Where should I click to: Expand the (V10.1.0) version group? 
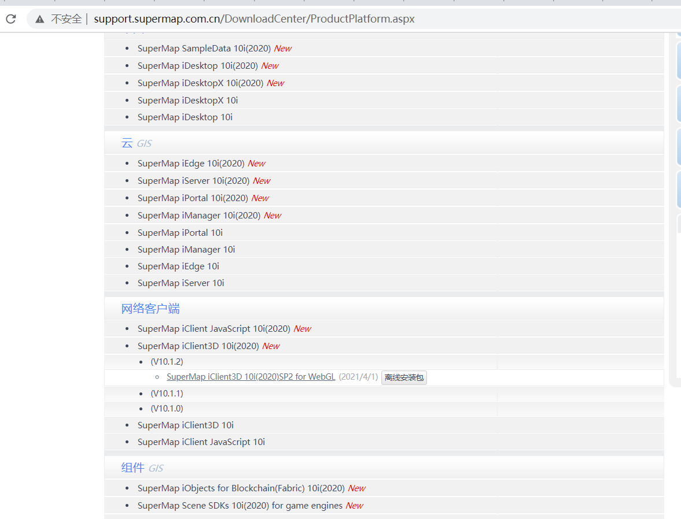point(167,409)
